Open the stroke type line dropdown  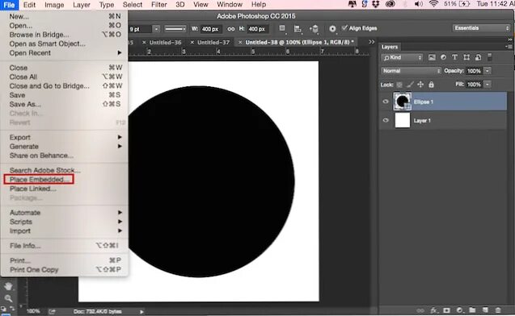pos(175,29)
